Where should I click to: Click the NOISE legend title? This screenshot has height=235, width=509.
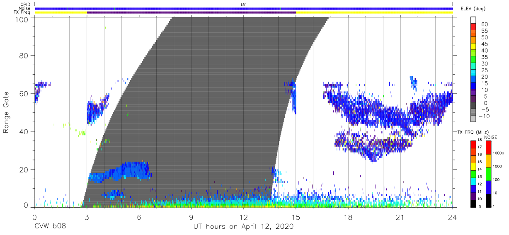point(490,137)
